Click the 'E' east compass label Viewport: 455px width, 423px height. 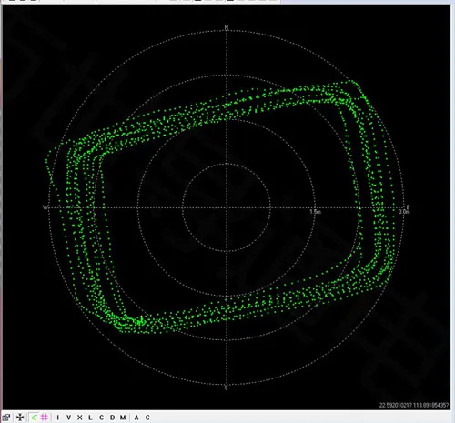pyautogui.click(x=408, y=207)
